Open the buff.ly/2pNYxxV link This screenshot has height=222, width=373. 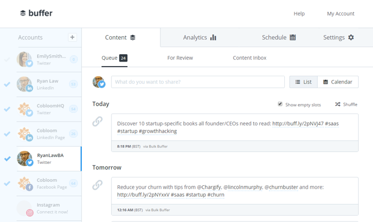(143, 195)
